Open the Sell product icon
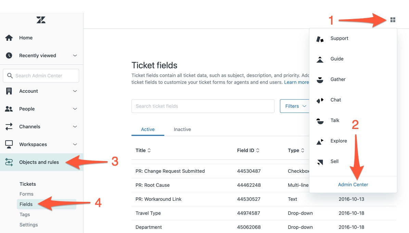 click(320, 162)
